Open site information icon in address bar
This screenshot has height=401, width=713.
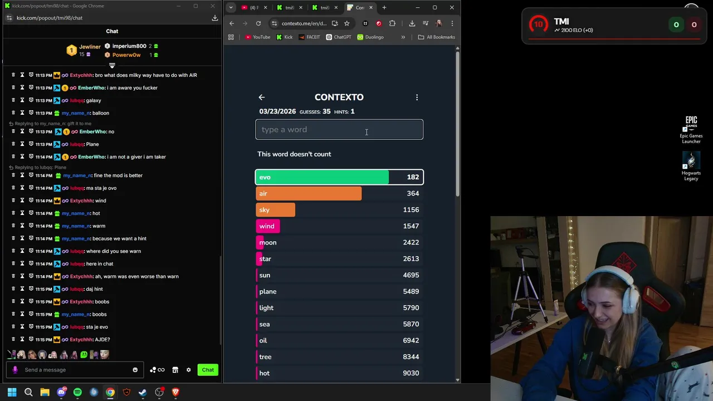274,23
